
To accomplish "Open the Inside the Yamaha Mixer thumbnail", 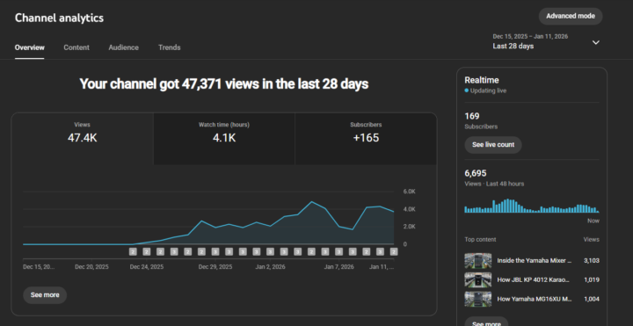I will (x=478, y=261).
